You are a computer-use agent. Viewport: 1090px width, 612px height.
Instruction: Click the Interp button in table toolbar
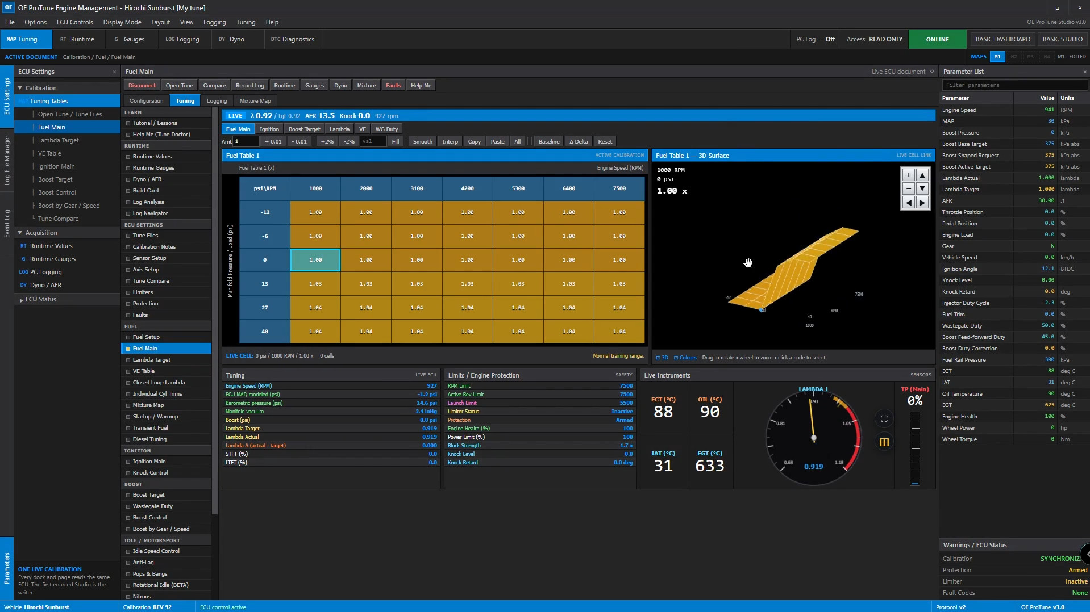tap(450, 142)
